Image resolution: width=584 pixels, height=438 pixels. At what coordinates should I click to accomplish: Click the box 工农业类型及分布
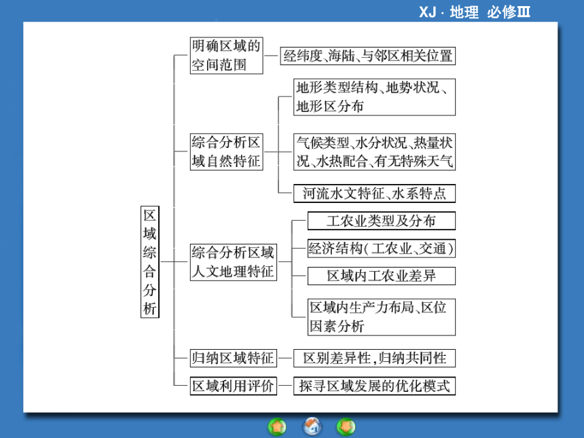click(382, 221)
